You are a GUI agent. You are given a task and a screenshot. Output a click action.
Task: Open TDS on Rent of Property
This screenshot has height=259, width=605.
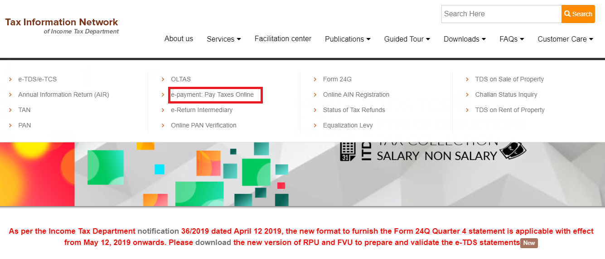pyautogui.click(x=510, y=110)
